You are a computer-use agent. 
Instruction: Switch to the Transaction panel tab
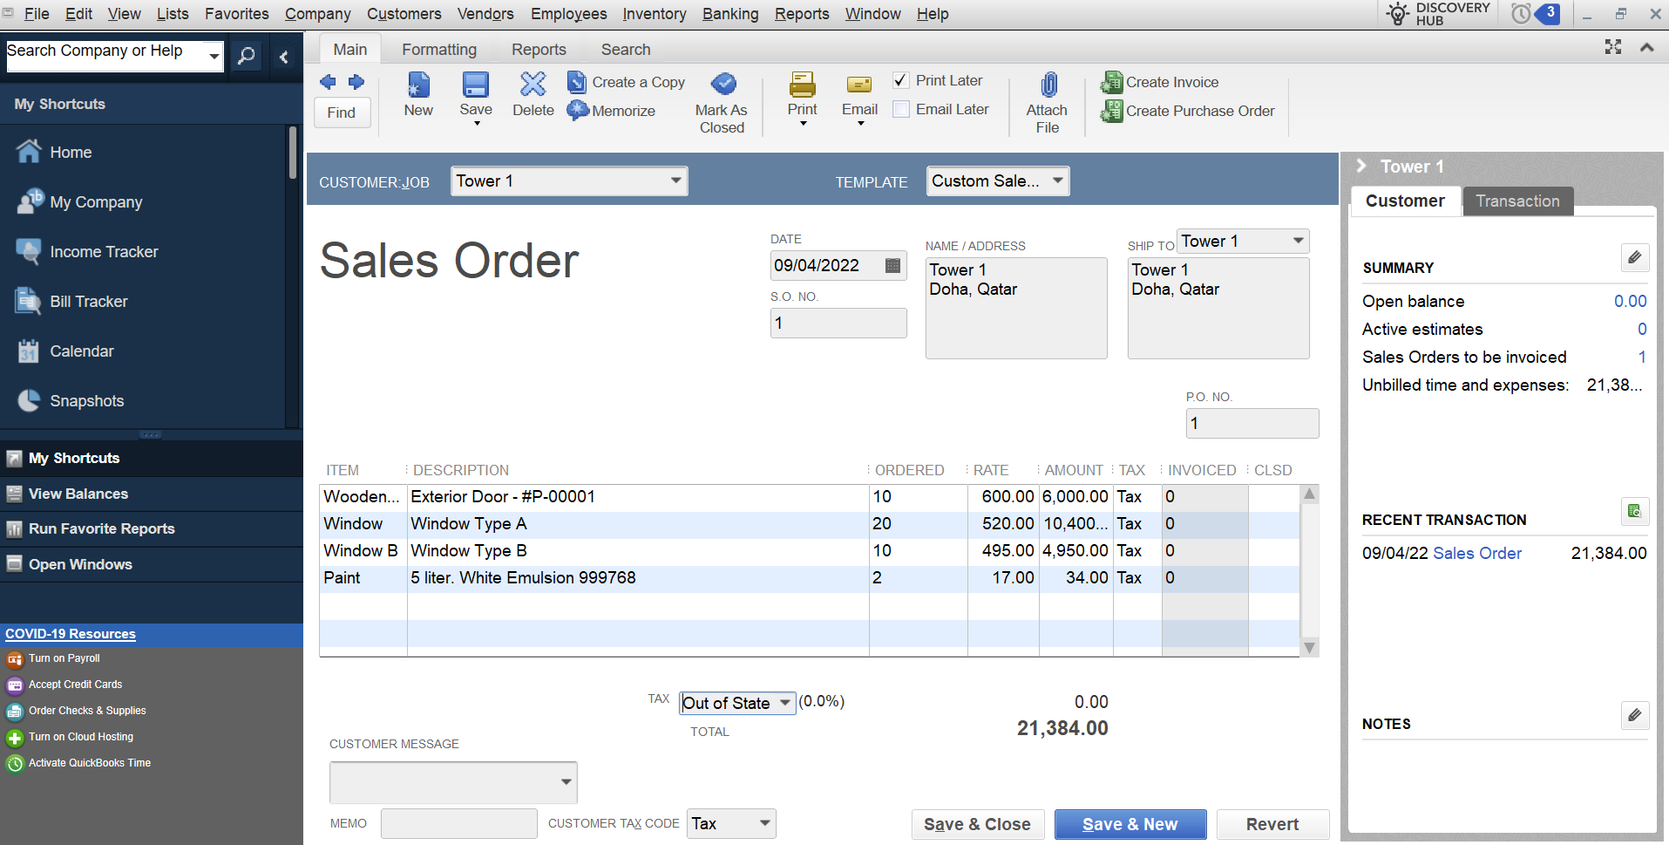pos(1517,201)
